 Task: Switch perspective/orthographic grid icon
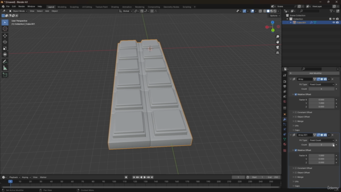(278, 53)
